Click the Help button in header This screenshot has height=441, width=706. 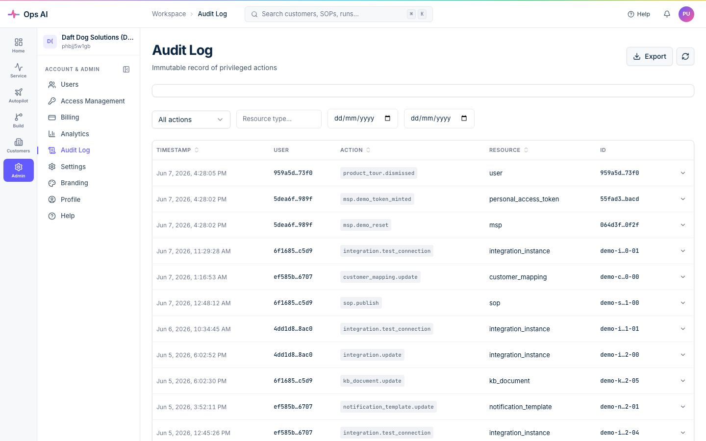point(639,14)
